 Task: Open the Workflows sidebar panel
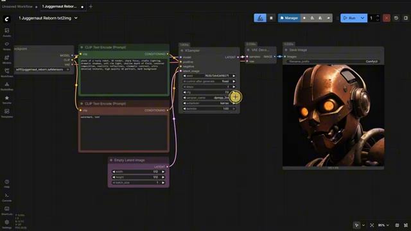7,73
